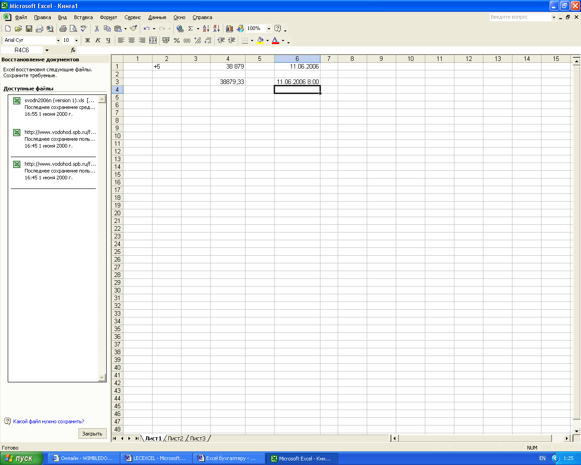Sort ascending
The height and width of the screenshot is (465, 581).
[x=206, y=29]
